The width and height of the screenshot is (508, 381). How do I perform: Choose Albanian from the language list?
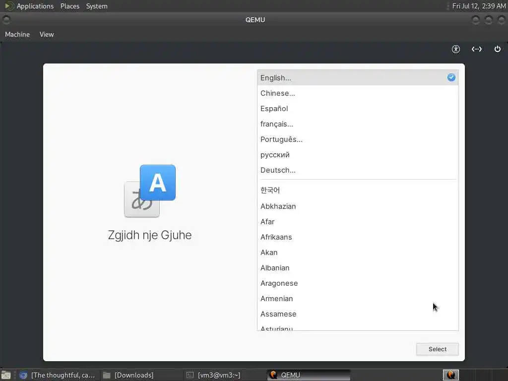coord(358,268)
